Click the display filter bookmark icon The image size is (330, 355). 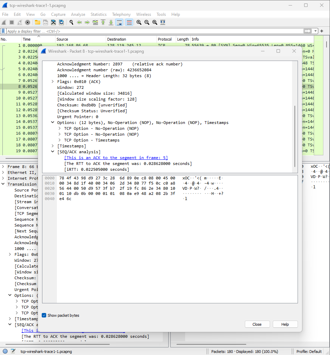click(x=3, y=31)
